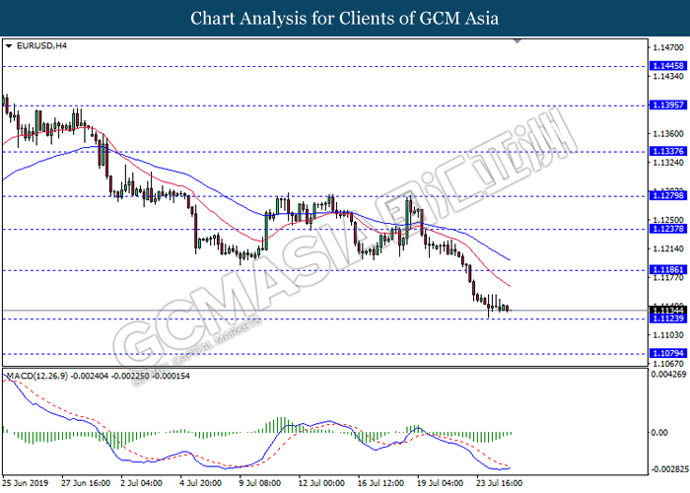Select the 25 Jun 2019 date marker
Viewport: 690px width, 493px height.
25,483
